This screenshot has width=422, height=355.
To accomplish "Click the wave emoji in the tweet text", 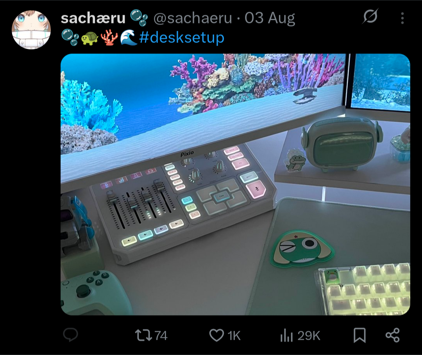I will pyautogui.click(x=129, y=38).
